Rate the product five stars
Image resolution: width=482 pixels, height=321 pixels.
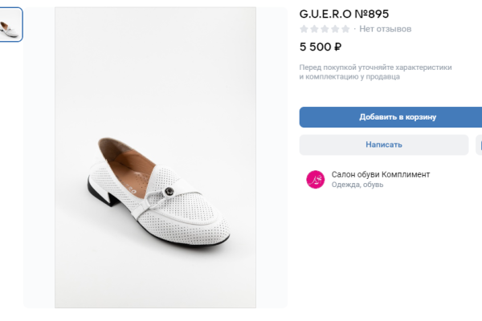[x=345, y=29]
